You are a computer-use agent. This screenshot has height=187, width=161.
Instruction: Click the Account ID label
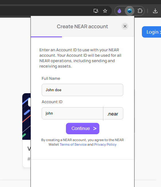coord(52,102)
